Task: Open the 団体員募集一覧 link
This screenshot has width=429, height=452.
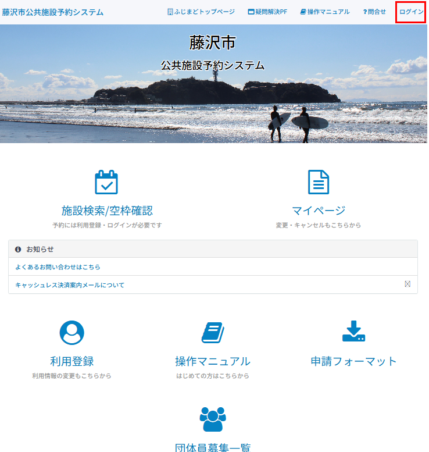Action: click(x=213, y=447)
